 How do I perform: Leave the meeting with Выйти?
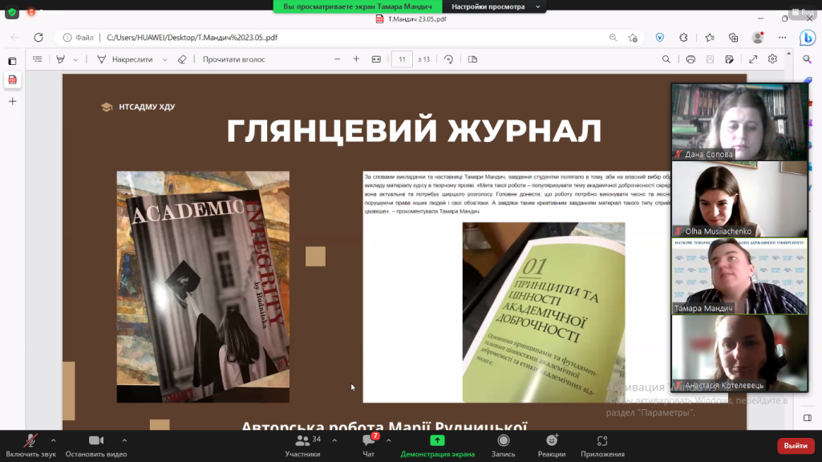coord(795,445)
